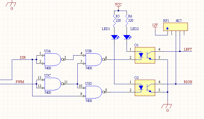Select the U3B NAND gate symbol
Image resolution: width=204 pixels, height=119 pixels.
tap(94, 60)
